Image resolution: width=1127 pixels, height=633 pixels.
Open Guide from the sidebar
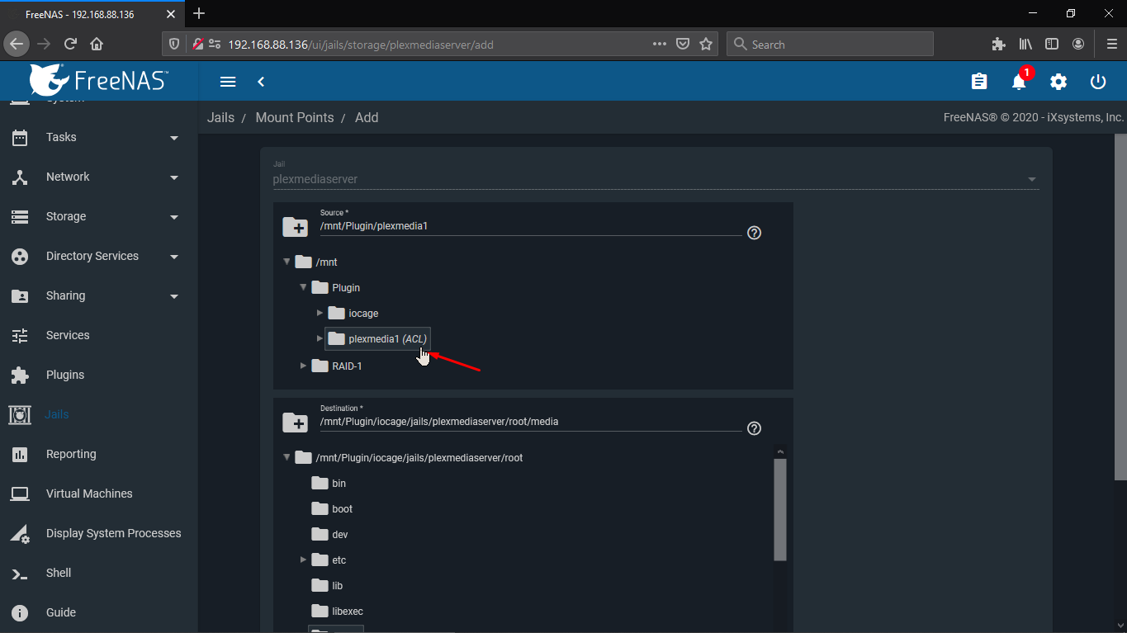[x=61, y=612]
